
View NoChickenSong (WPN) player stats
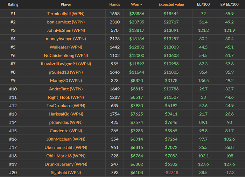pos(66,56)
